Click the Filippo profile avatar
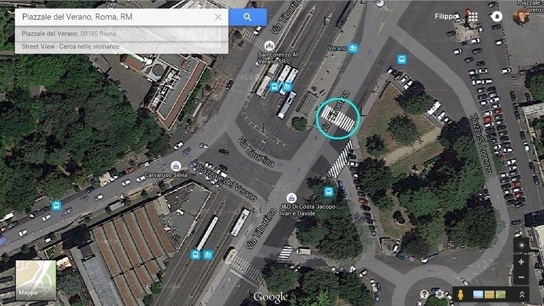This screenshot has height=306, width=544. (521, 16)
